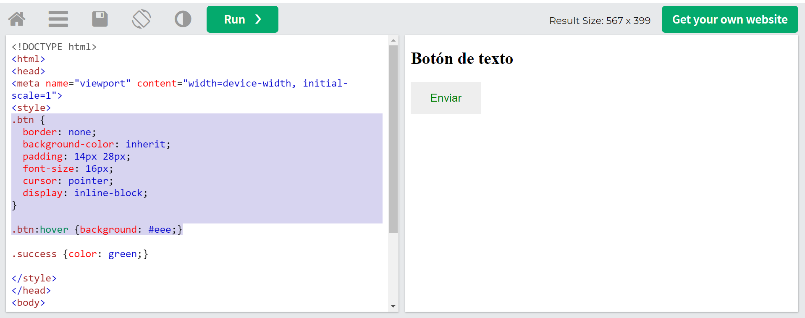Toggle dark mode contrast icon

click(x=183, y=19)
